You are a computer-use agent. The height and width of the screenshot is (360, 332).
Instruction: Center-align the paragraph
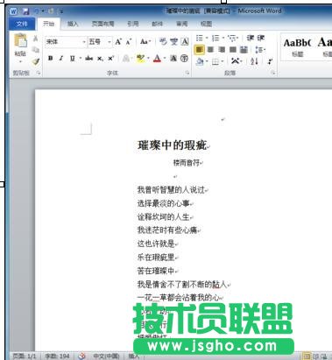210,50
